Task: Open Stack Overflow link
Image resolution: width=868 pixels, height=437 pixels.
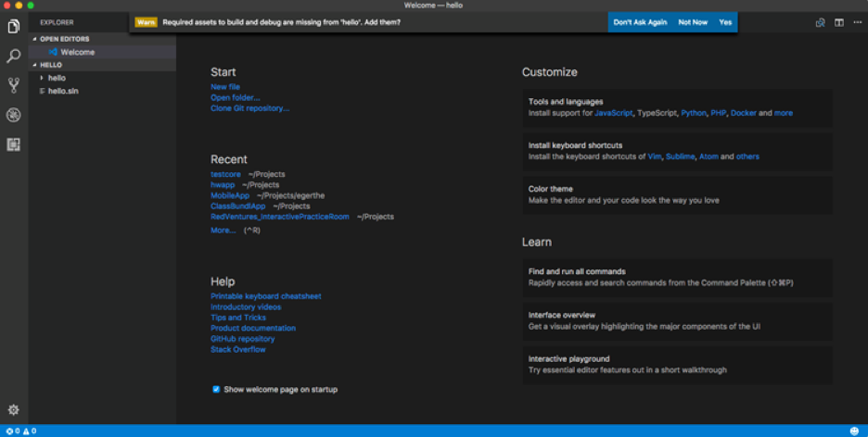Action: (238, 350)
